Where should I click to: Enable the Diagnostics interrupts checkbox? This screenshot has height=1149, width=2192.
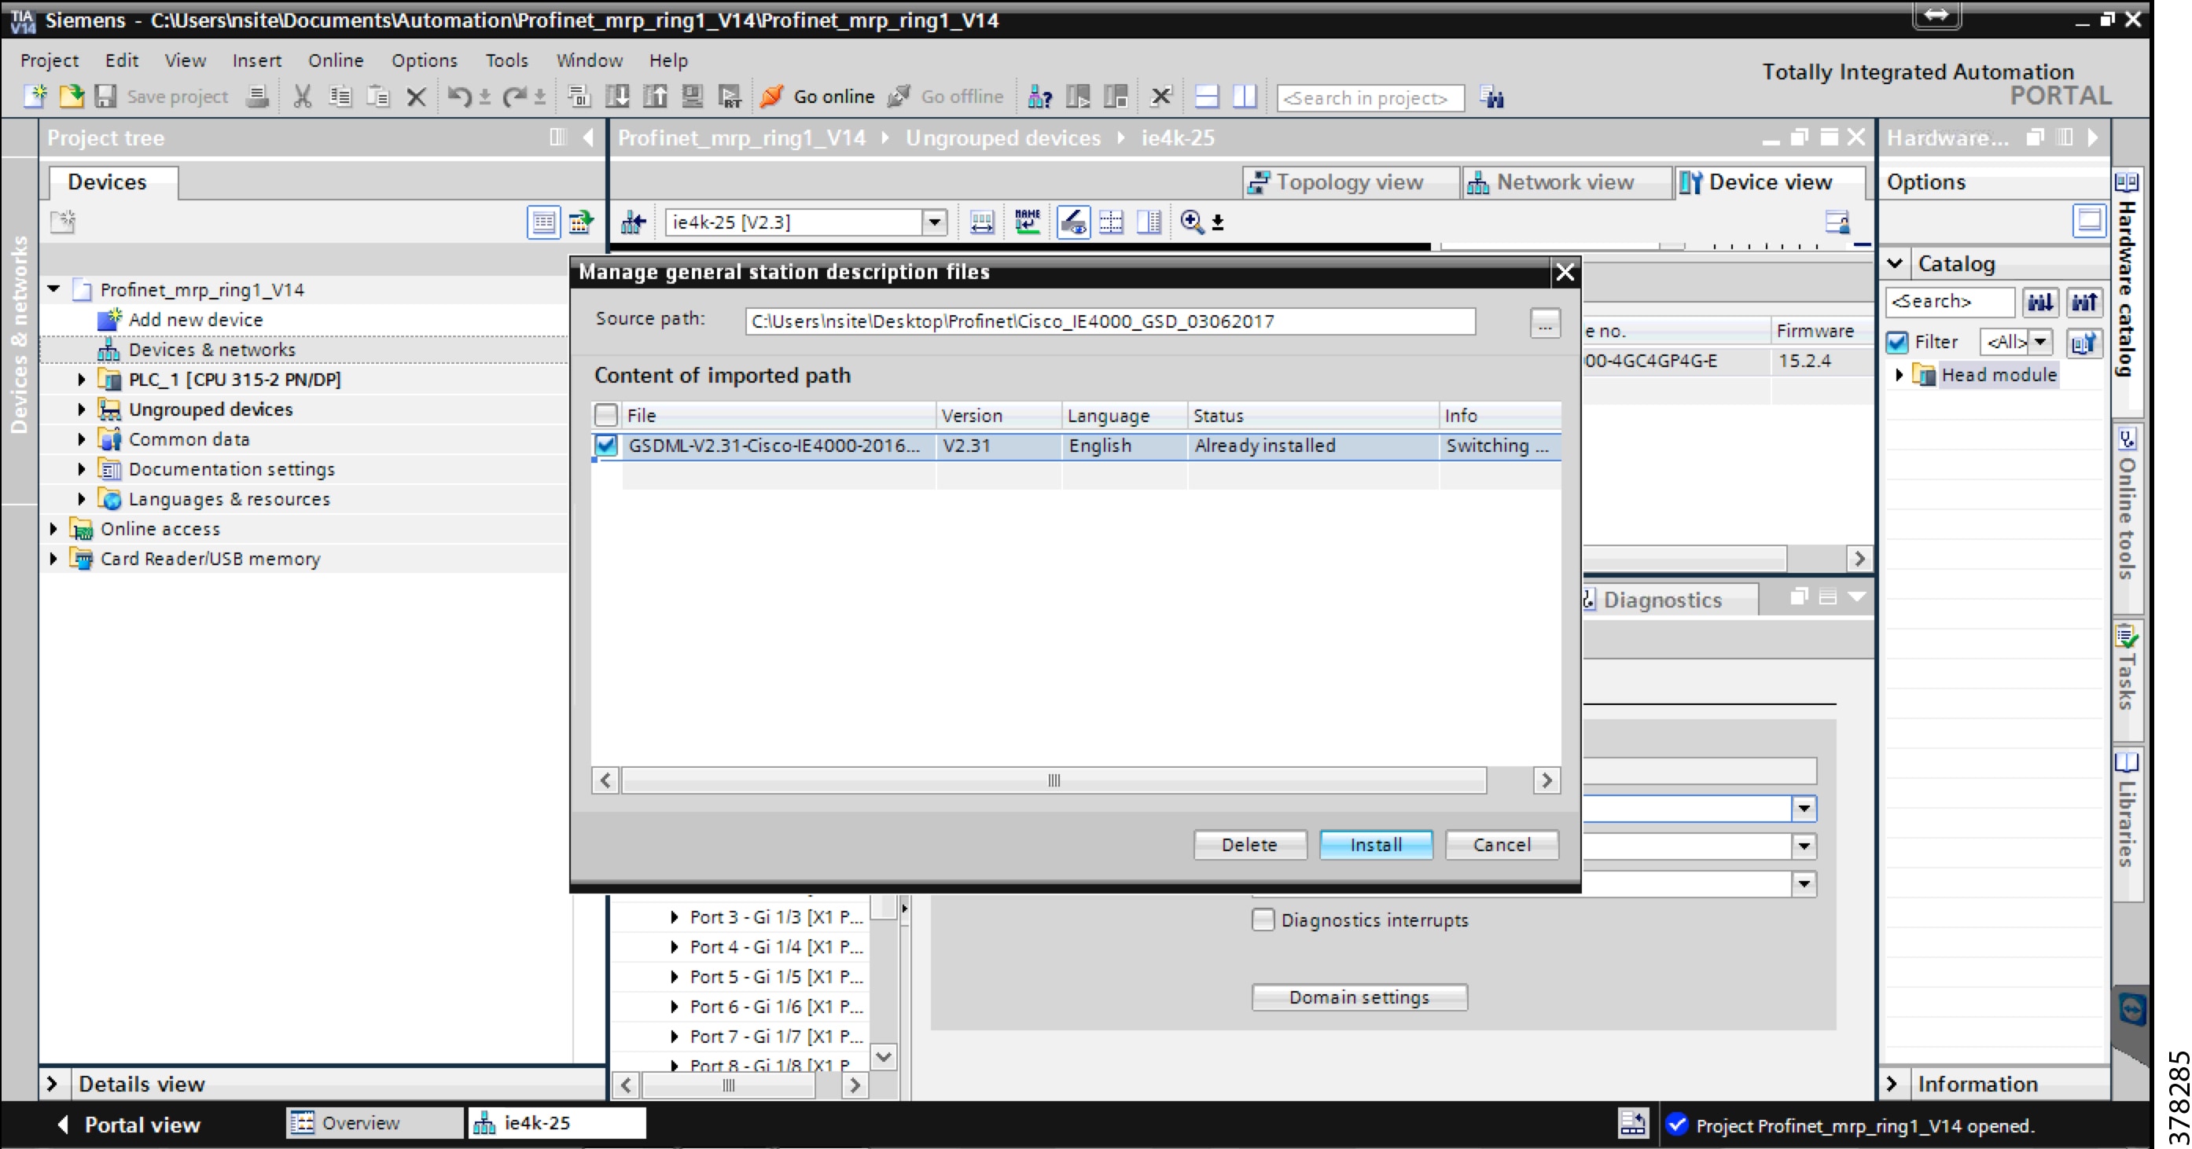[1263, 920]
